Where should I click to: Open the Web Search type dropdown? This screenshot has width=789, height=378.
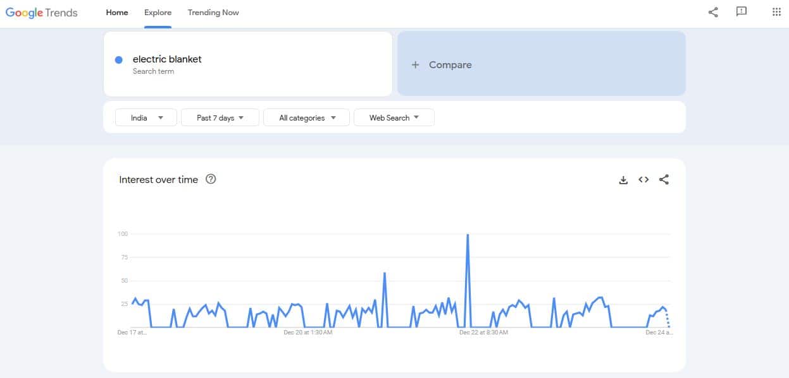[x=394, y=118]
